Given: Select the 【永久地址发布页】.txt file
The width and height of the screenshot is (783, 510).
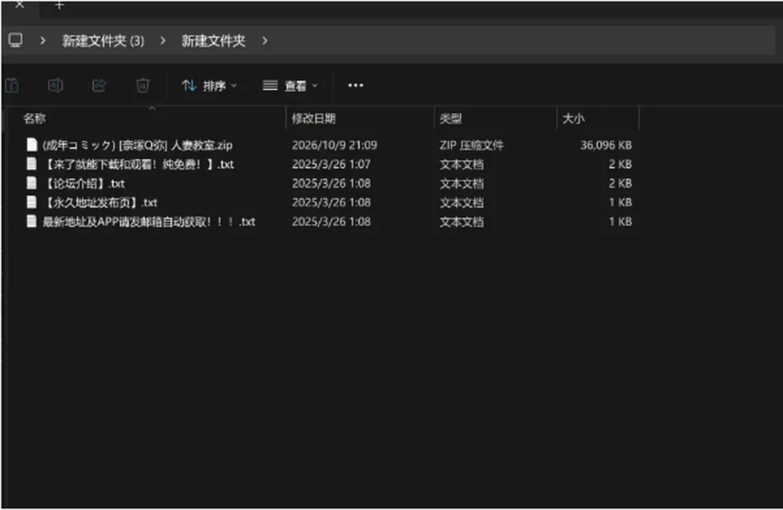Looking at the screenshot, I should [100, 203].
